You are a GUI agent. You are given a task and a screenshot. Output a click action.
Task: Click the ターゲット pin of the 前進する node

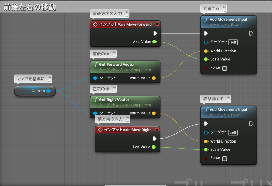206,42
